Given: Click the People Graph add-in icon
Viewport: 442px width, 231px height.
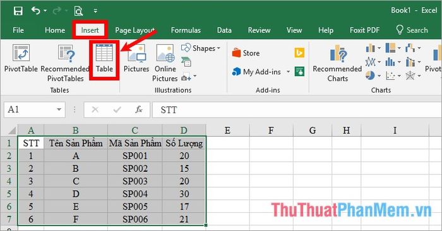Looking at the screenshot, I should point(299,72).
